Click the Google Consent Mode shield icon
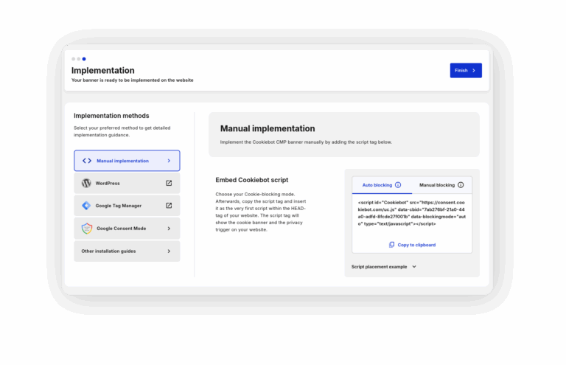The width and height of the screenshot is (566, 365). [x=87, y=228]
